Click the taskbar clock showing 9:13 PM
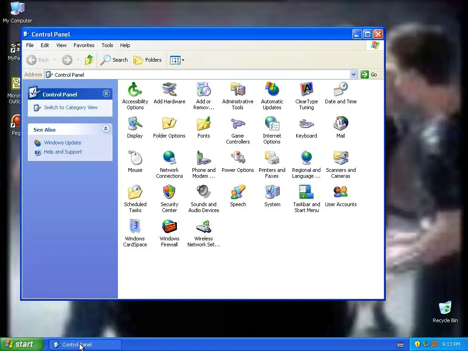 coord(451,345)
